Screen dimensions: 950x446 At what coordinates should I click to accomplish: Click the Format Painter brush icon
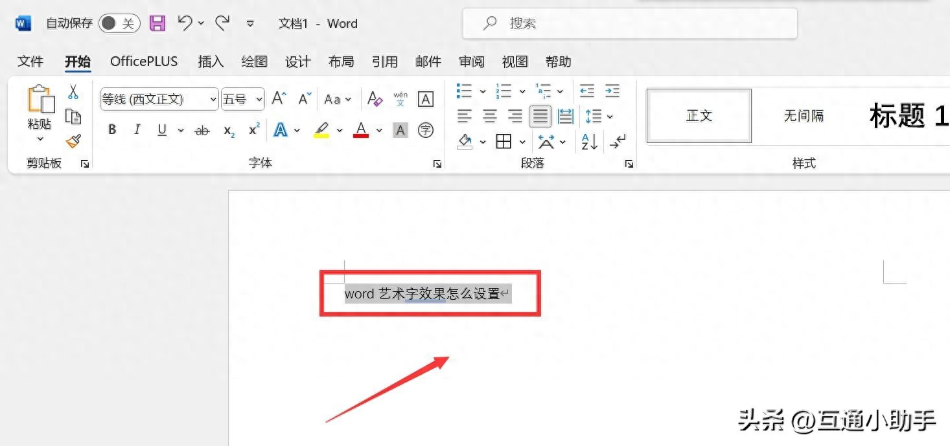click(73, 141)
